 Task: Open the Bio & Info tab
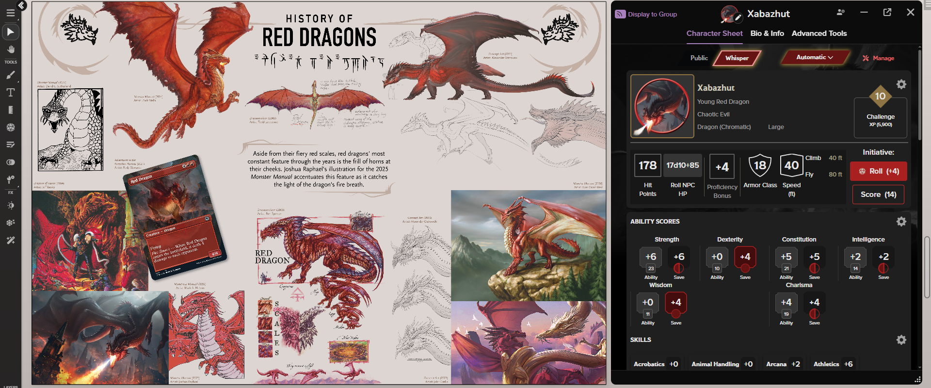click(767, 33)
